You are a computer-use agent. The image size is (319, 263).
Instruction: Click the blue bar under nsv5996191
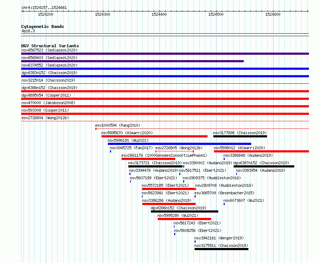[x=180, y=144]
